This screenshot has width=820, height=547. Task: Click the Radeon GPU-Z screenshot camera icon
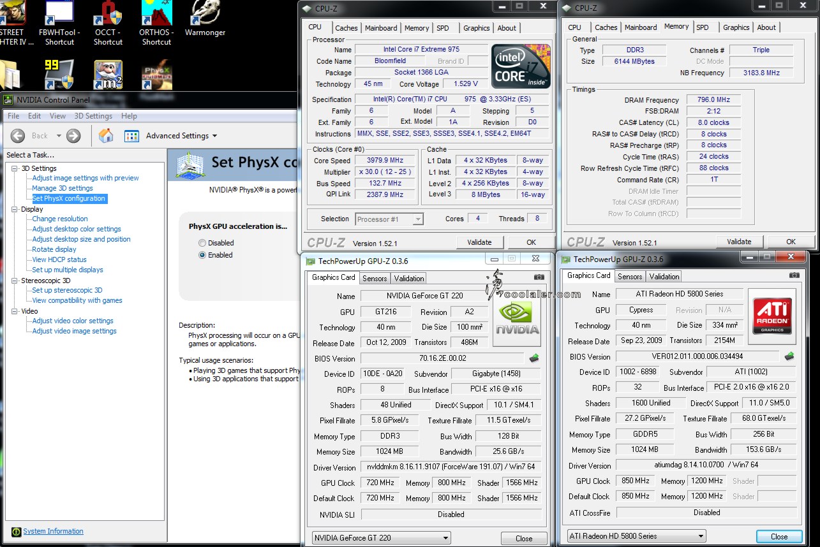(x=794, y=275)
